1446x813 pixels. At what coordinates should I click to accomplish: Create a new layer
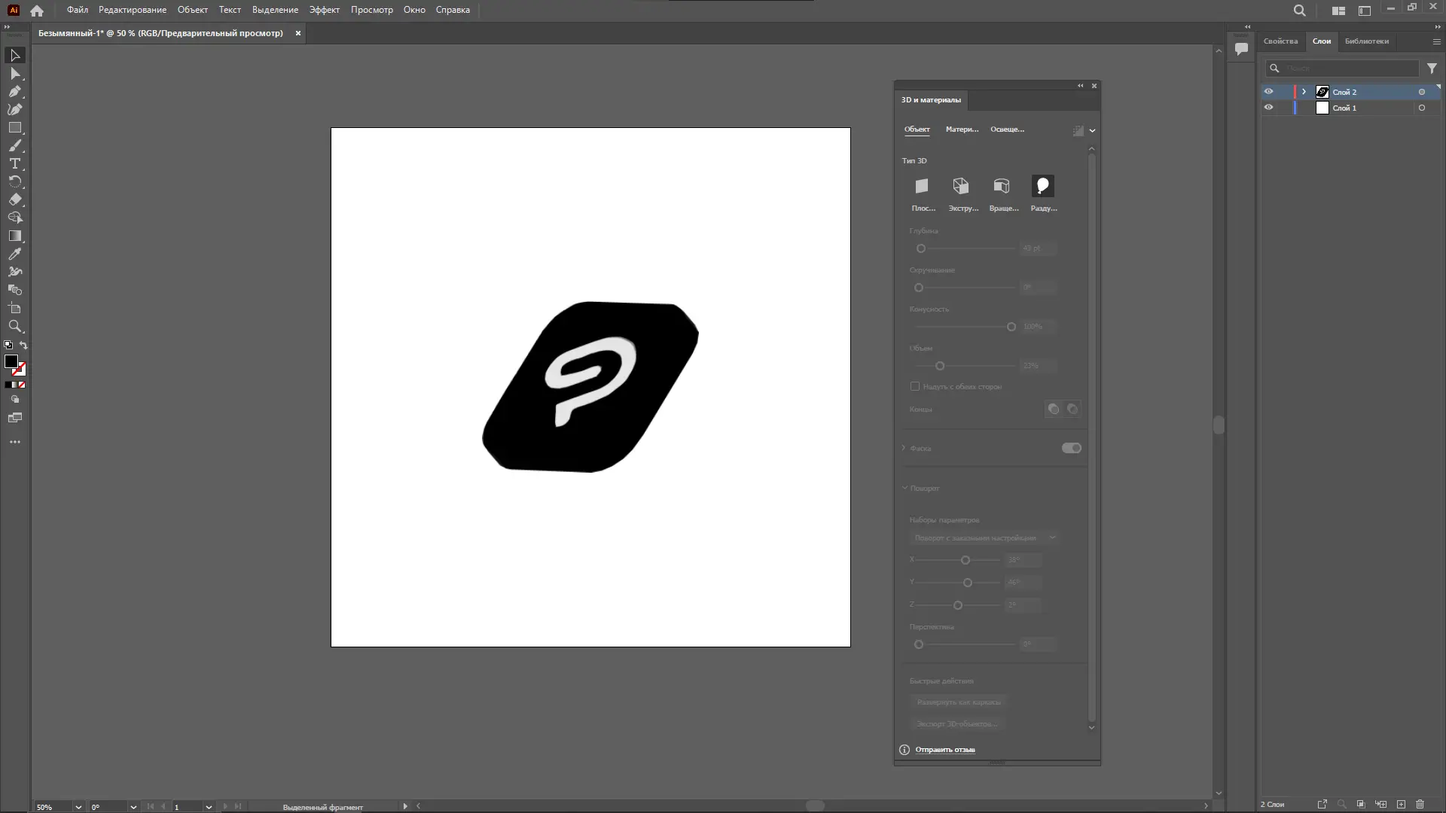click(x=1401, y=804)
